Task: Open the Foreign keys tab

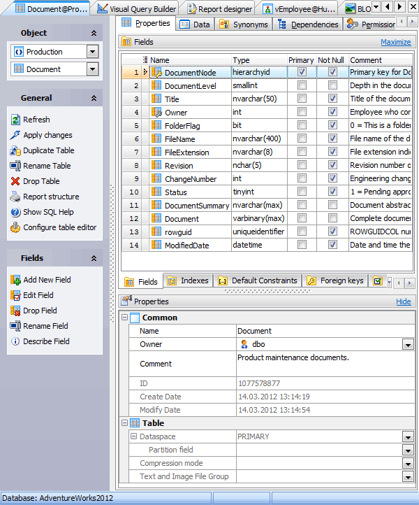Action: click(335, 280)
